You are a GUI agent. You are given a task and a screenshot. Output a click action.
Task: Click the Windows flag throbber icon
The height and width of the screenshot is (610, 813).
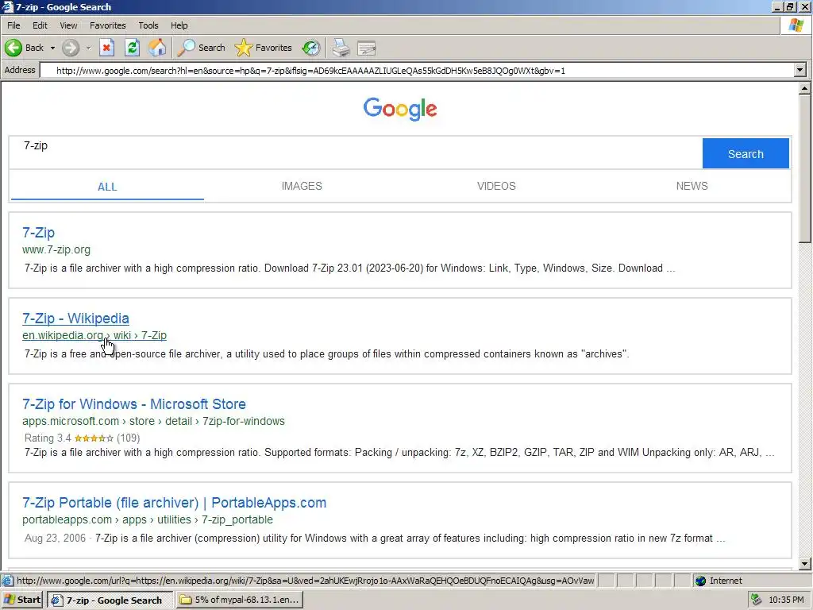point(796,25)
